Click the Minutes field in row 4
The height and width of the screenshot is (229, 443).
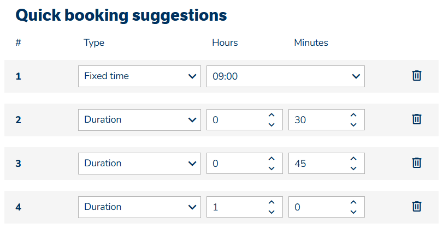(317, 207)
